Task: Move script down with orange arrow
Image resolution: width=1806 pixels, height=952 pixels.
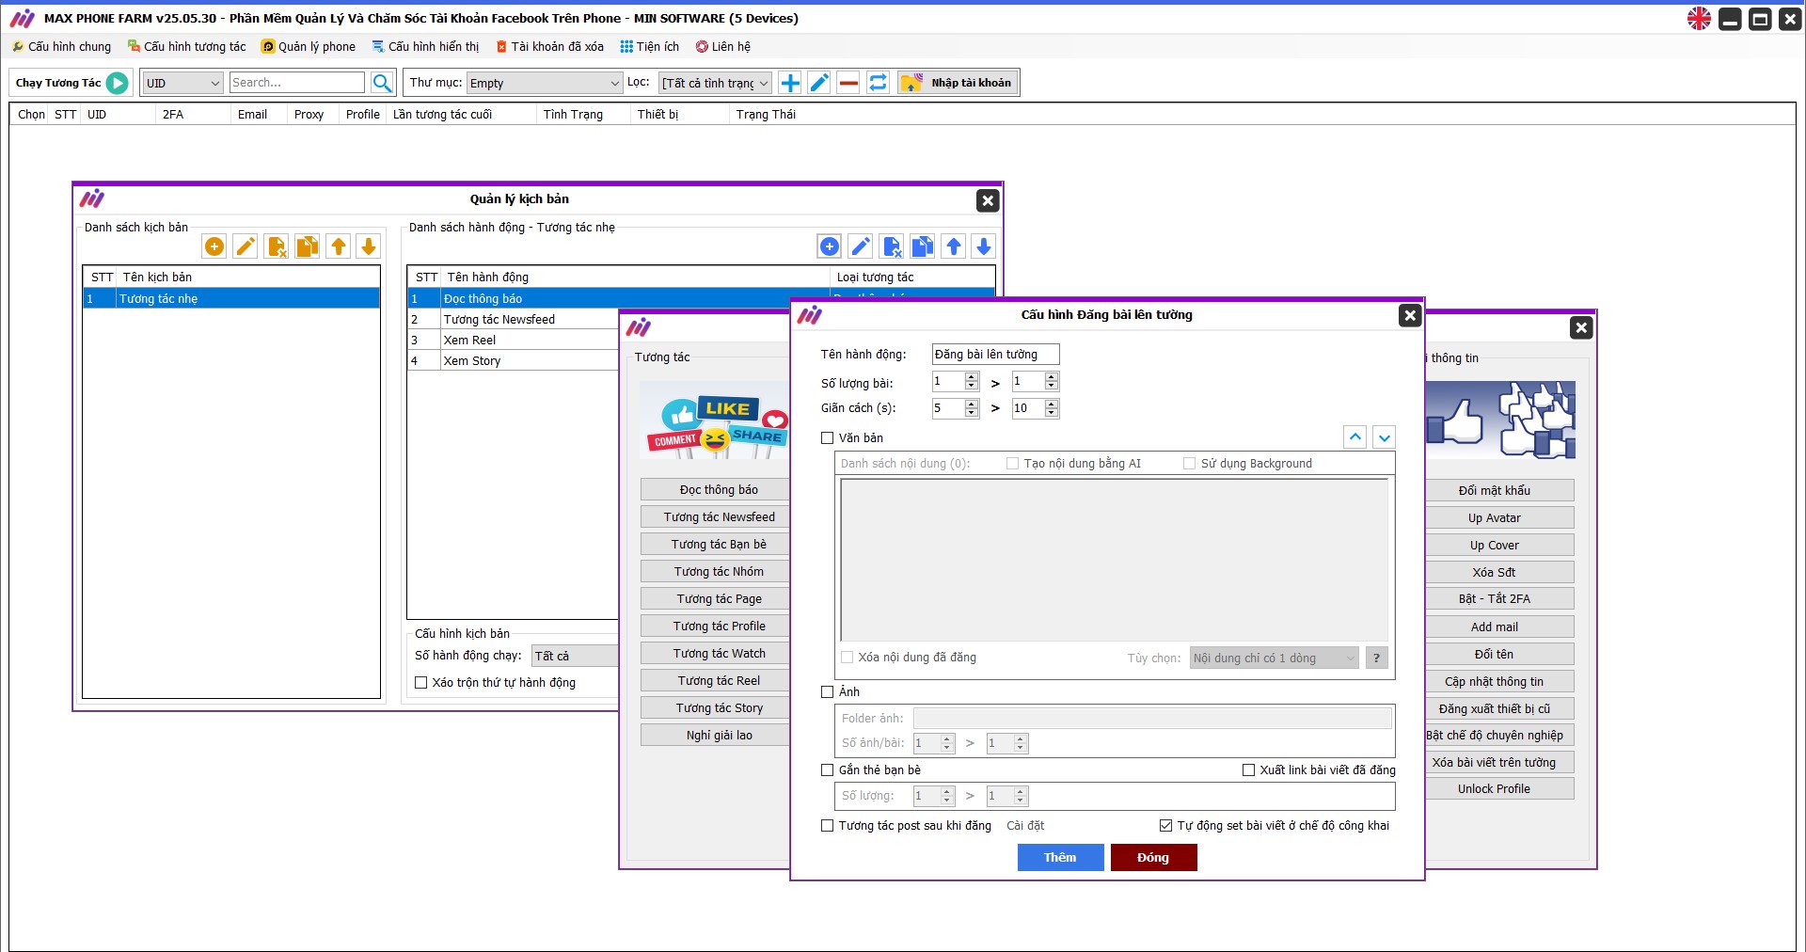Action: [x=369, y=246]
